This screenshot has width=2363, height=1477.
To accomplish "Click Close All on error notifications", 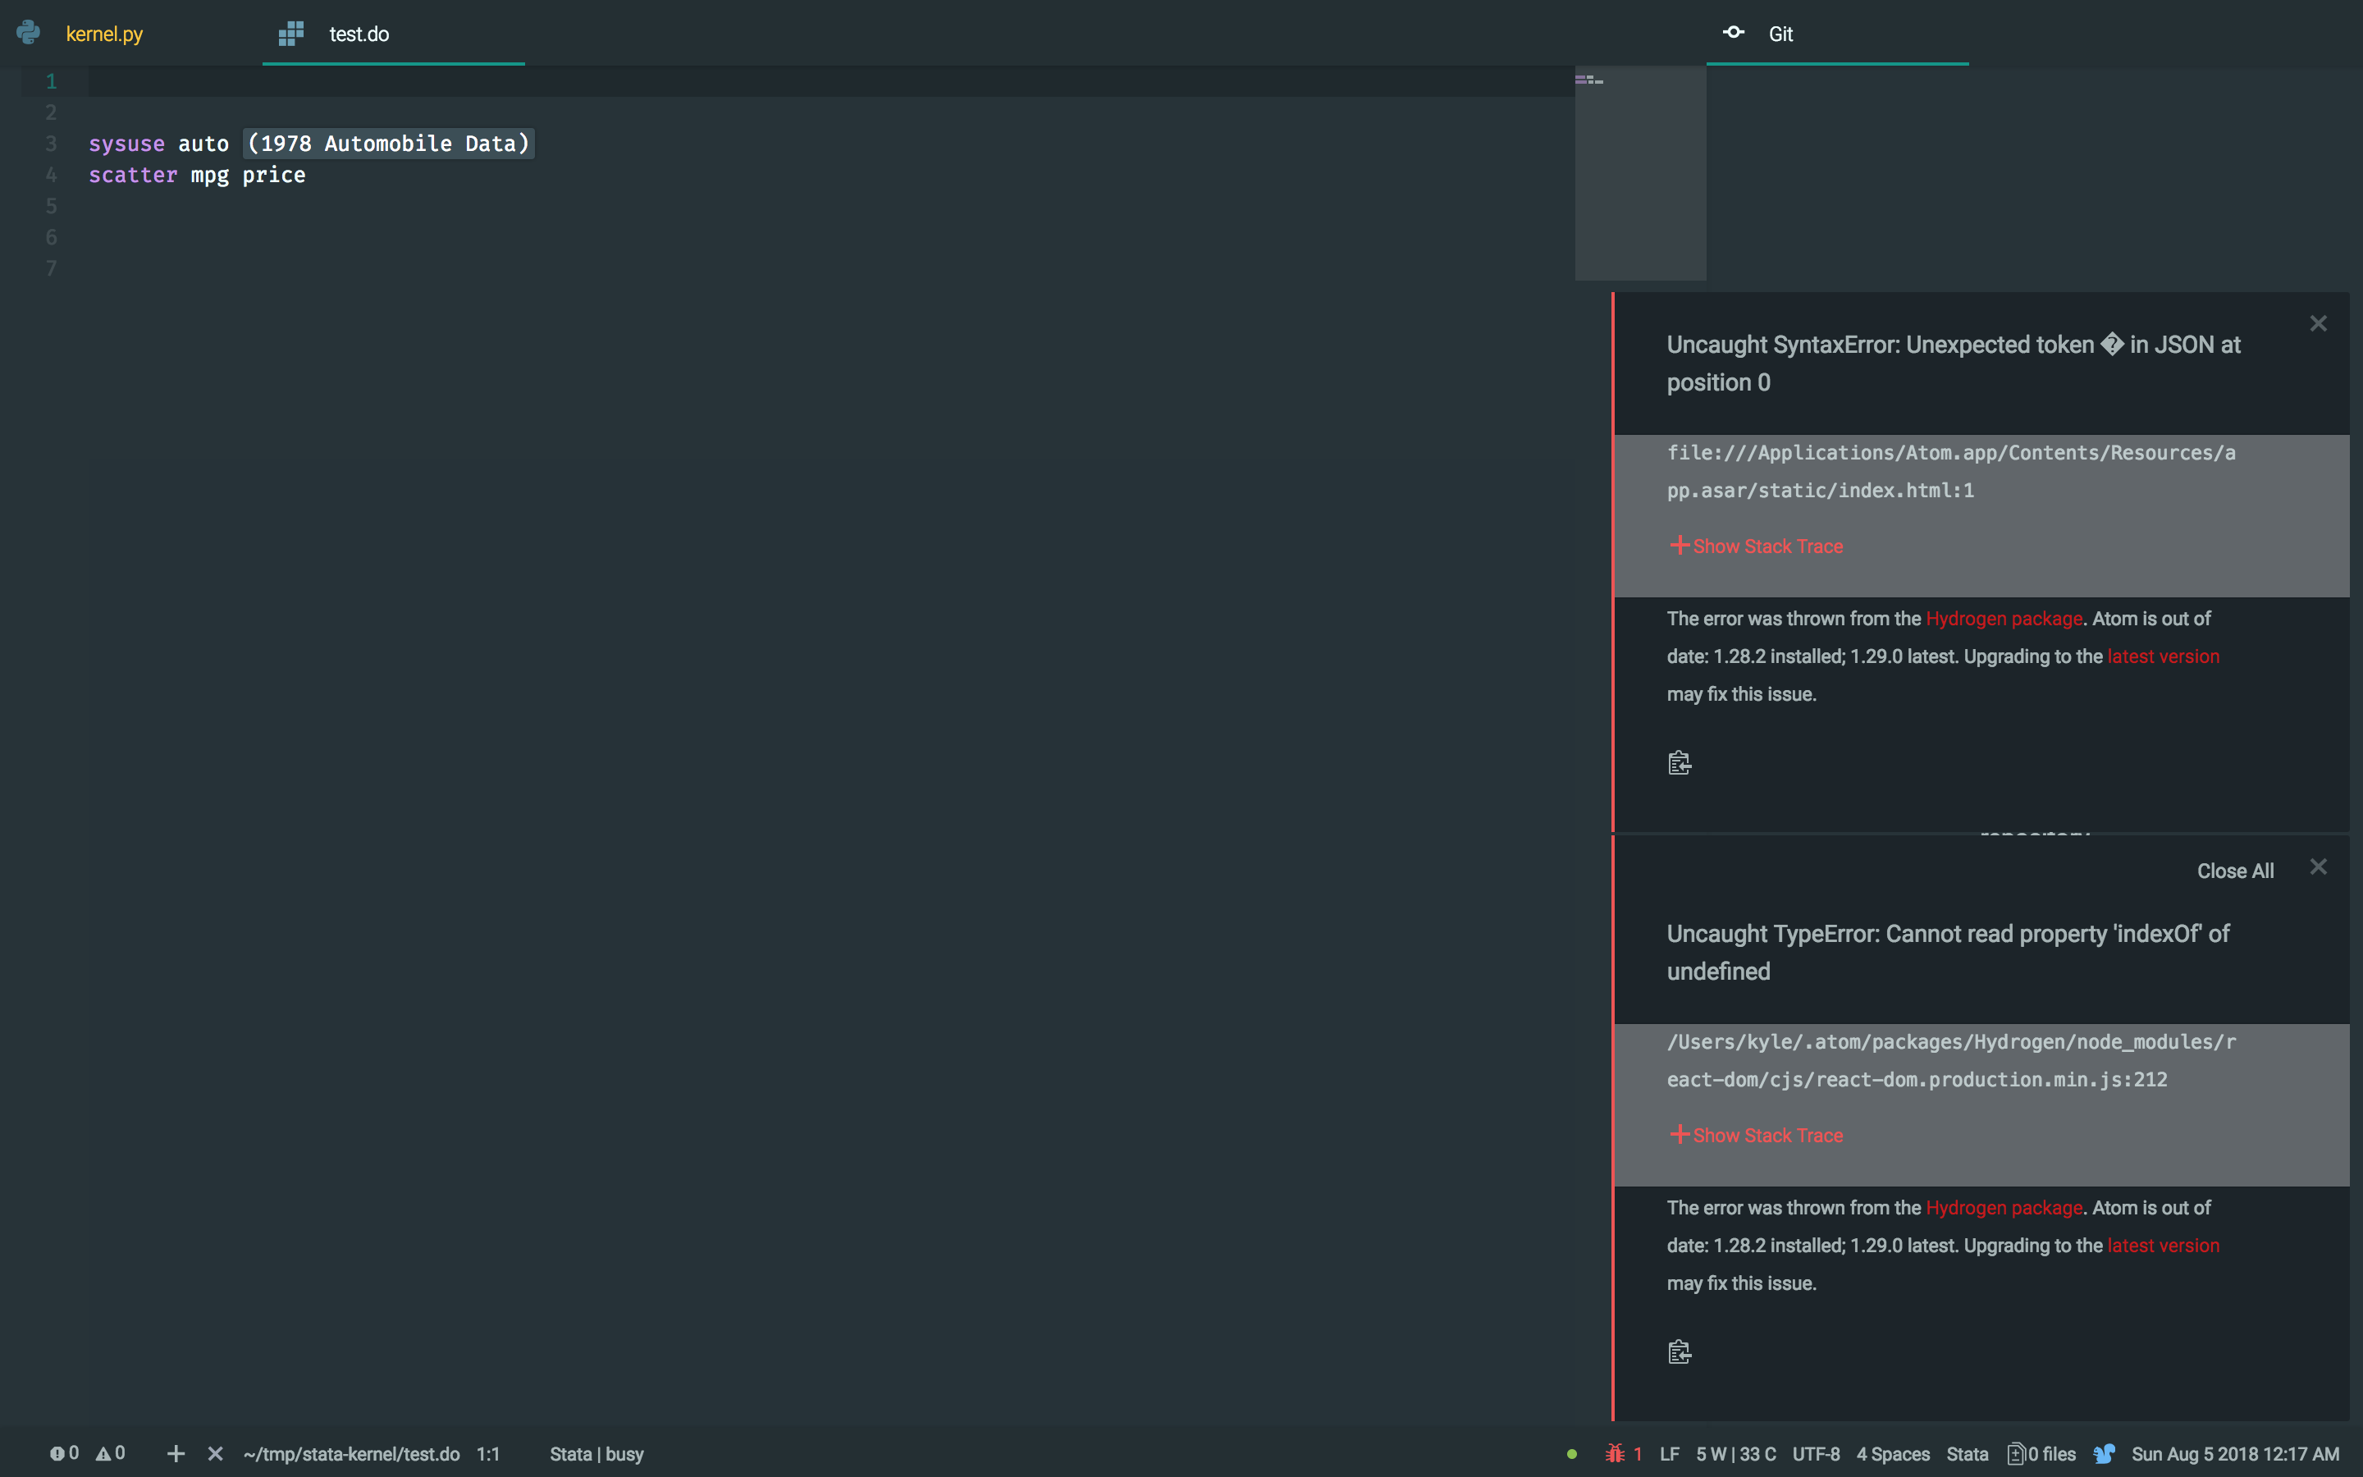I will tap(2235, 870).
